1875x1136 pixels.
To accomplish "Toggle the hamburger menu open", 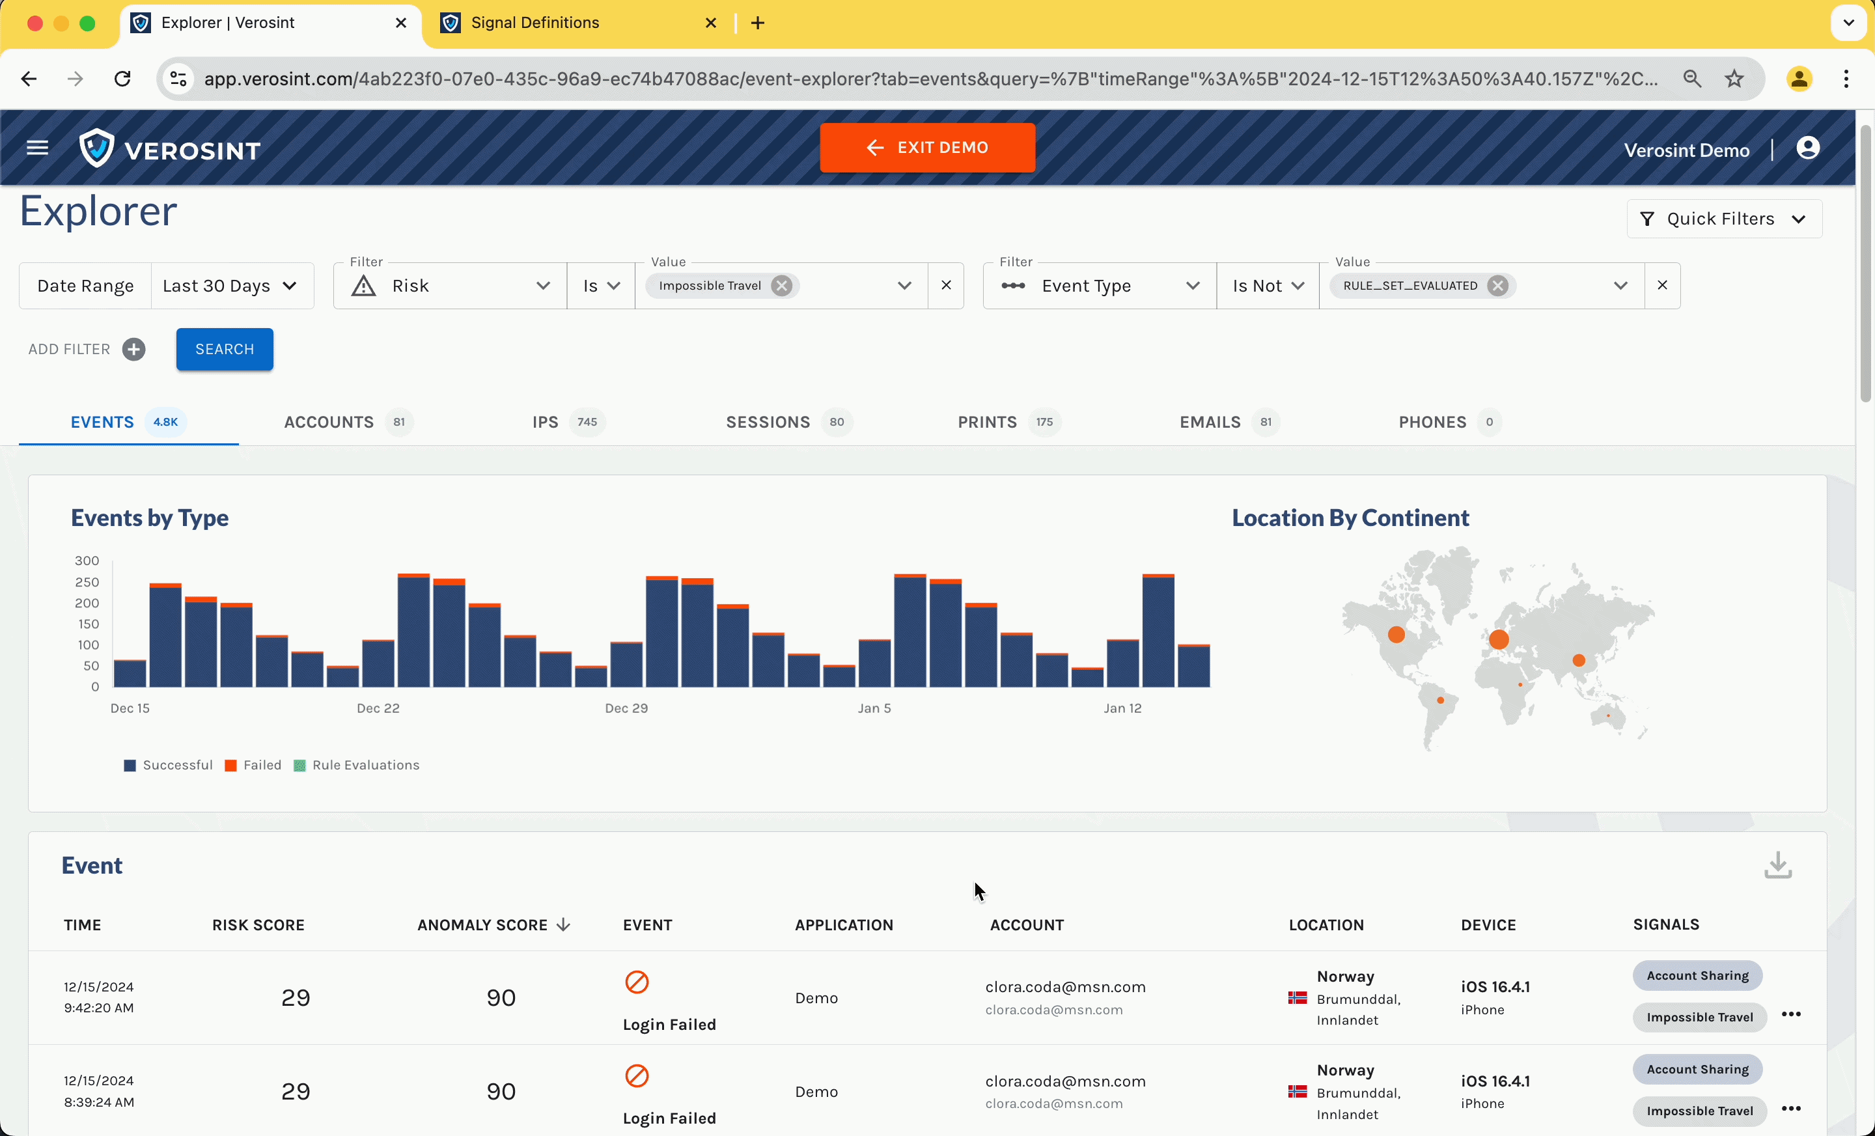I will point(38,148).
